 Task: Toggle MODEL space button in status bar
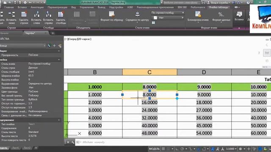pos(154,149)
